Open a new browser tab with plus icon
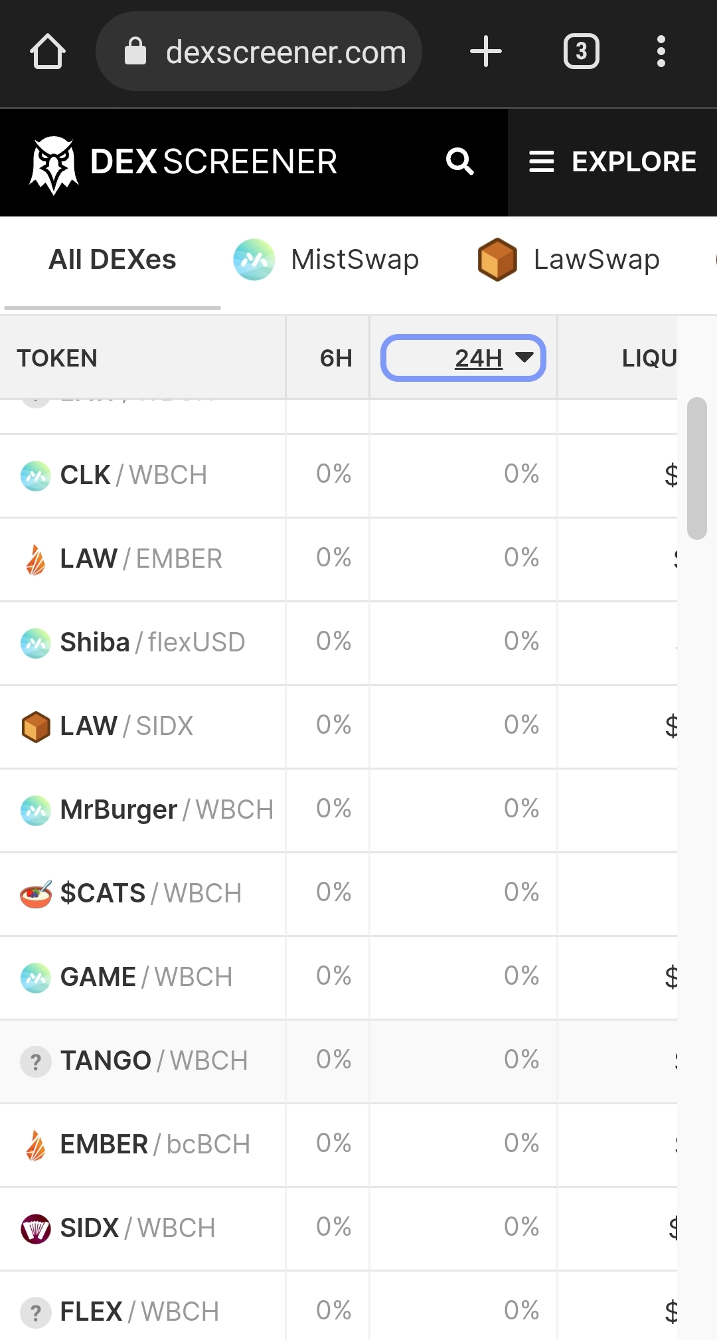The image size is (717, 1340). click(485, 51)
